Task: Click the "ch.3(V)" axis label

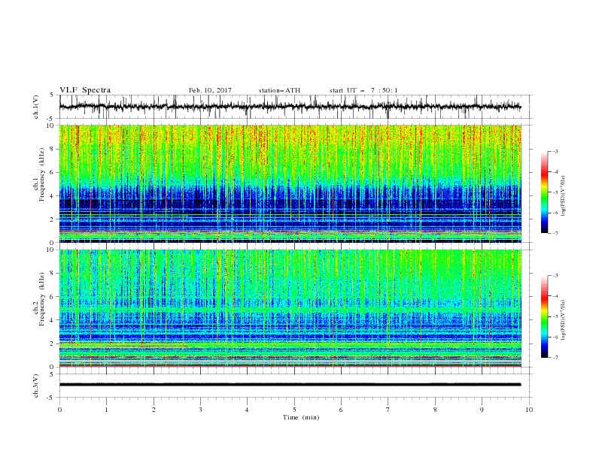Action: (x=36, y=386)
